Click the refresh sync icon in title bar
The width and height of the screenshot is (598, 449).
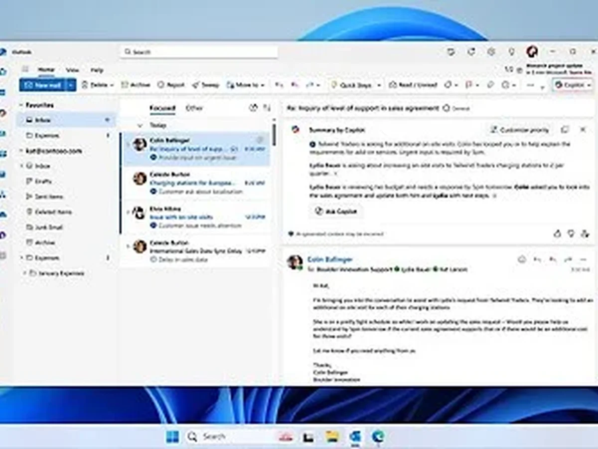tap(471, 51)
